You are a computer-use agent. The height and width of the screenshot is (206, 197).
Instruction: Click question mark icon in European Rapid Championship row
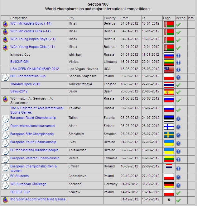click(178, 119)
